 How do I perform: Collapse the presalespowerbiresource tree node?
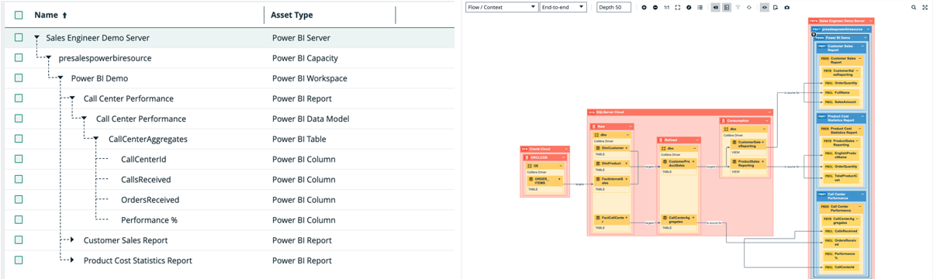tap(49, 58)
